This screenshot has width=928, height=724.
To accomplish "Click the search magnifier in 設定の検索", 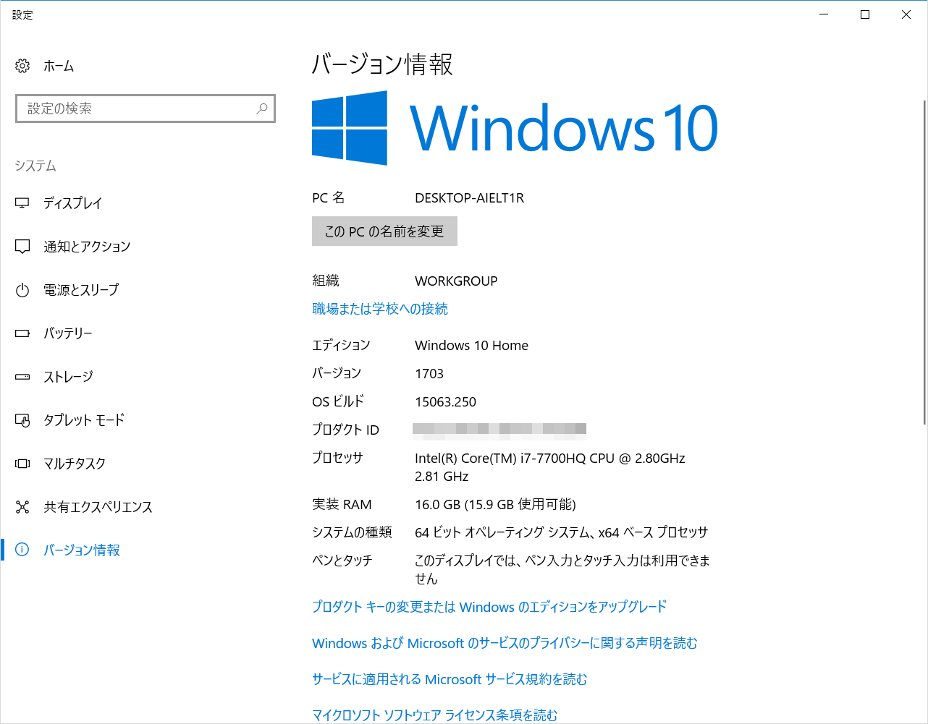I will click(261, 108).
